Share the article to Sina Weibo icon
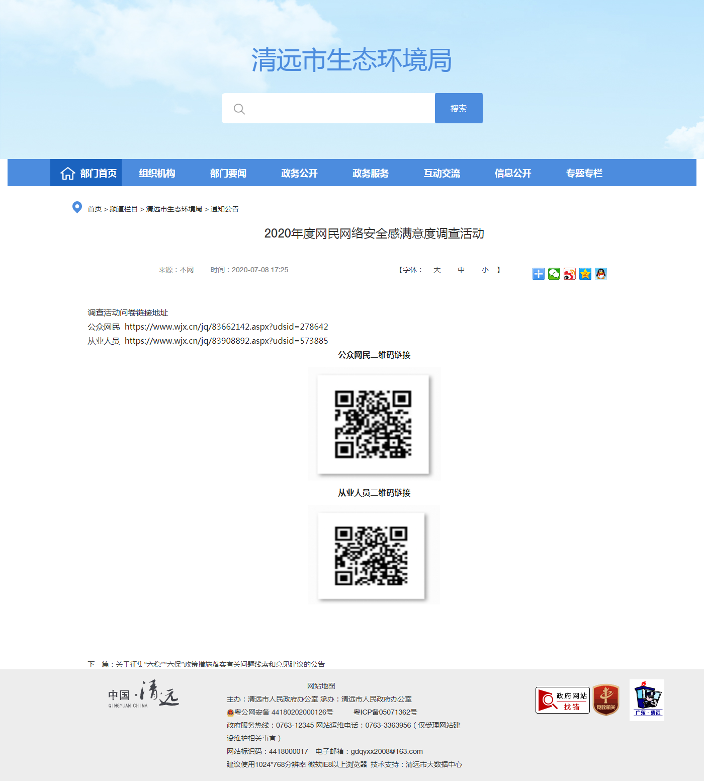Screen dimensions: 704x781 [570, 274]
